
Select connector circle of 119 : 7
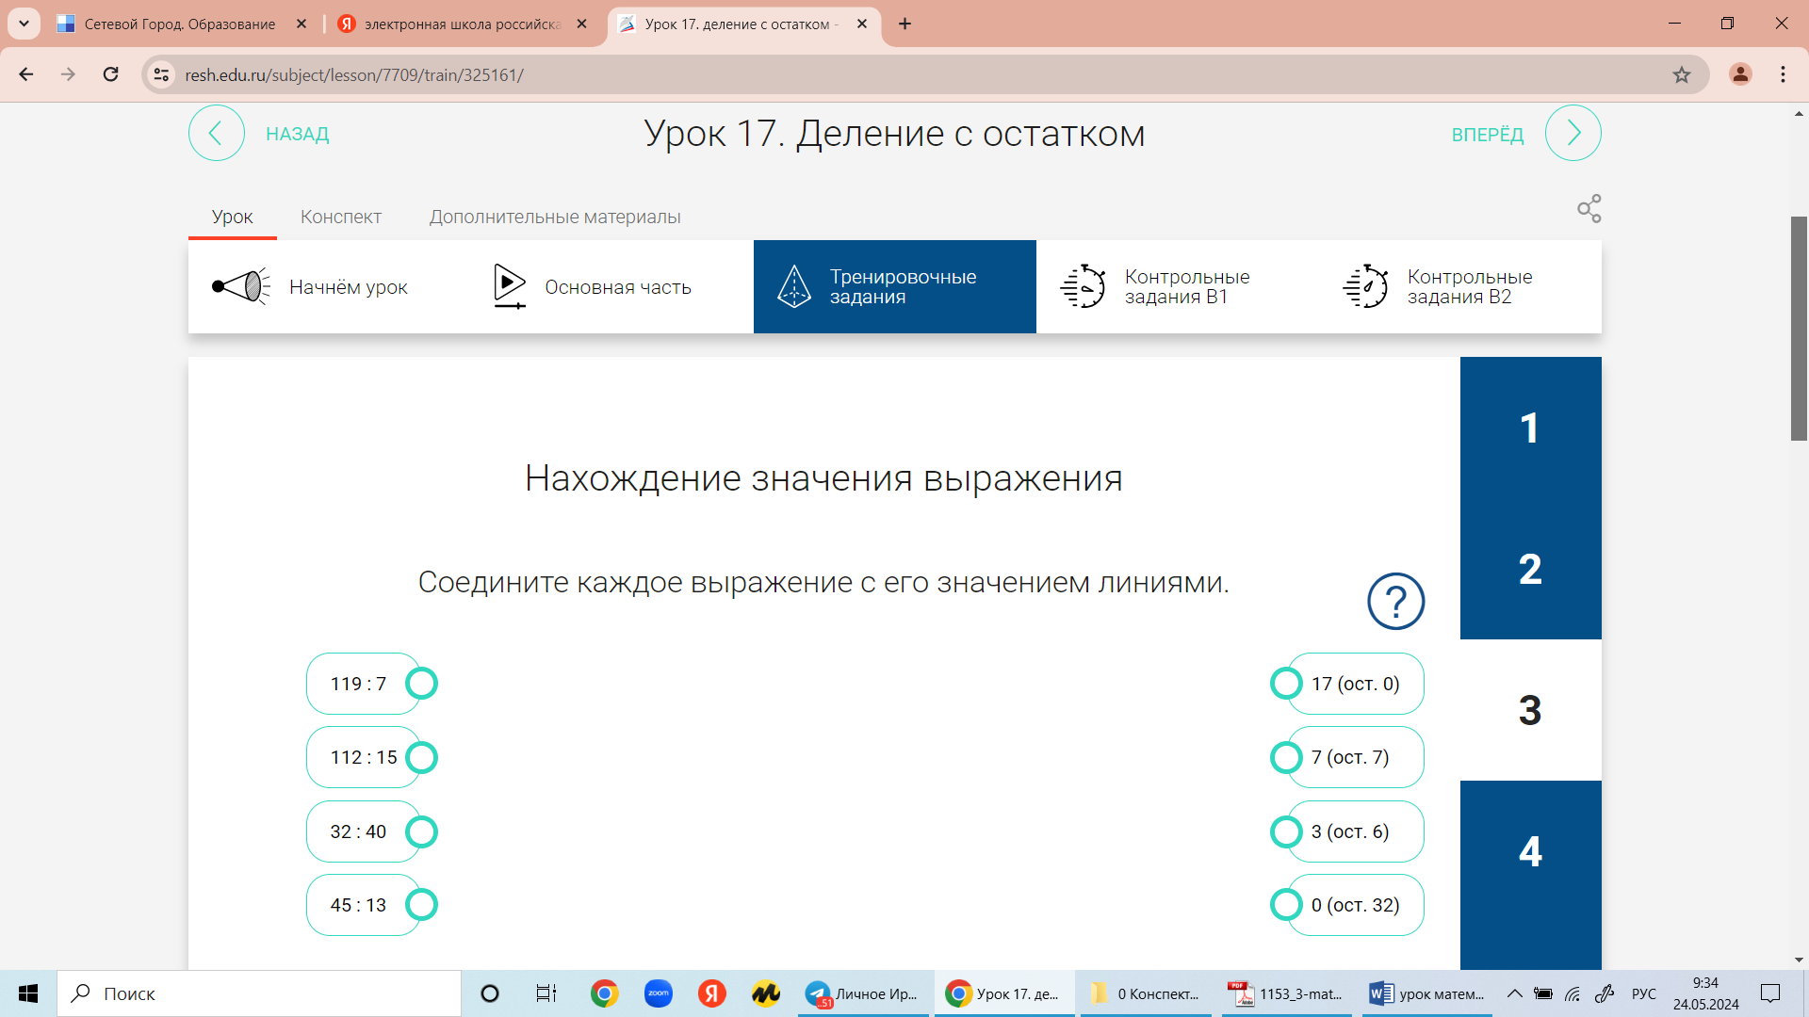[x=421, y=684]
